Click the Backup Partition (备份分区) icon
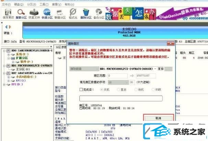Viewport: 208px width, 141px height. tap(99, 14)
